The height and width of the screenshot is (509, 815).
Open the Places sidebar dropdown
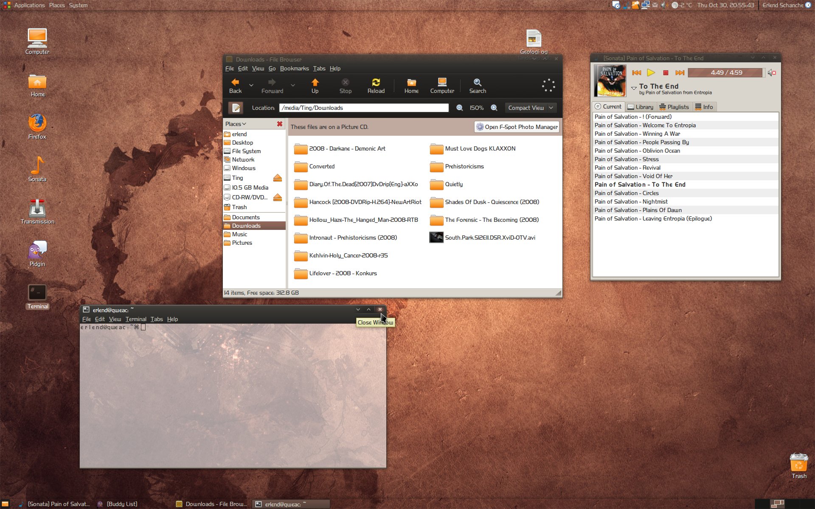click(236, 124)
